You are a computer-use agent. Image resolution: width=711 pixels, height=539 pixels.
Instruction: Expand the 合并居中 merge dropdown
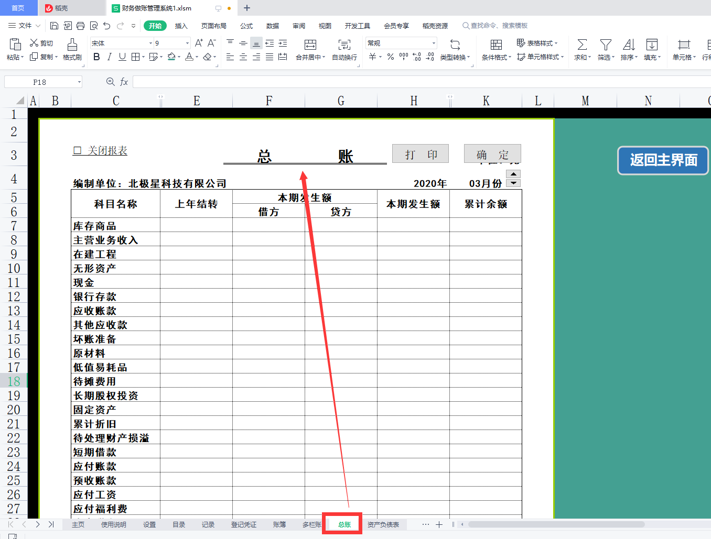[x=324, y=57]
